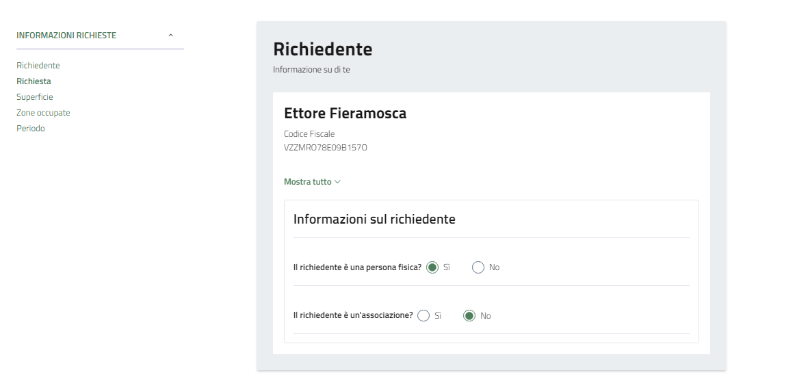The image size is (795, 385).
Task: Click the Codice Fiscale value VZZMRO78E09B157O
Action: click(x=326, y=147)
